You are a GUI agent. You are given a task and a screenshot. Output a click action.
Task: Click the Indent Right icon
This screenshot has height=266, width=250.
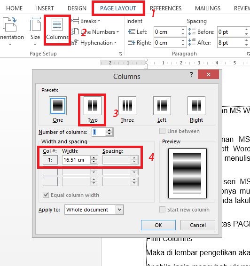[131, 43]
